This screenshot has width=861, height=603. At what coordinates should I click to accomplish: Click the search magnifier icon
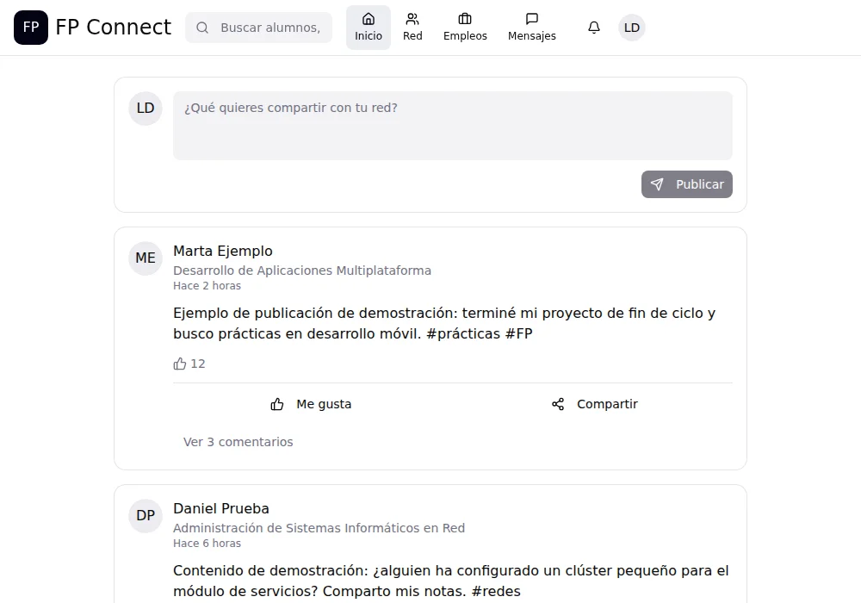(x=202, y=28)
